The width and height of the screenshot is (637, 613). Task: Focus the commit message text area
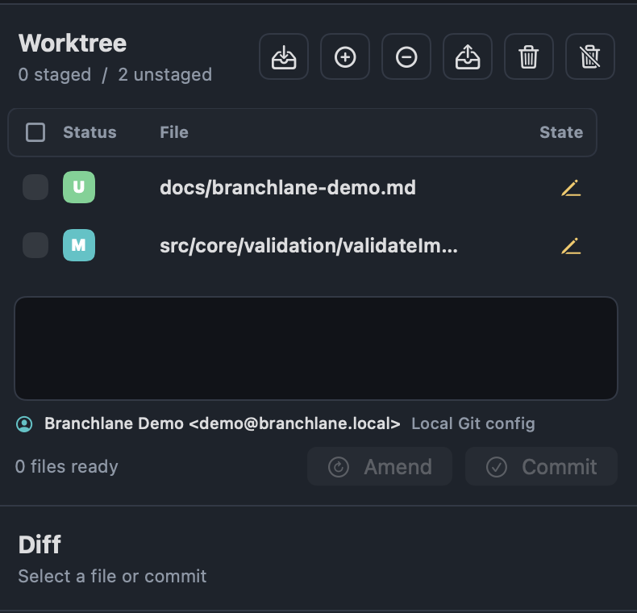pyautogui.click(x=316, y=348)
